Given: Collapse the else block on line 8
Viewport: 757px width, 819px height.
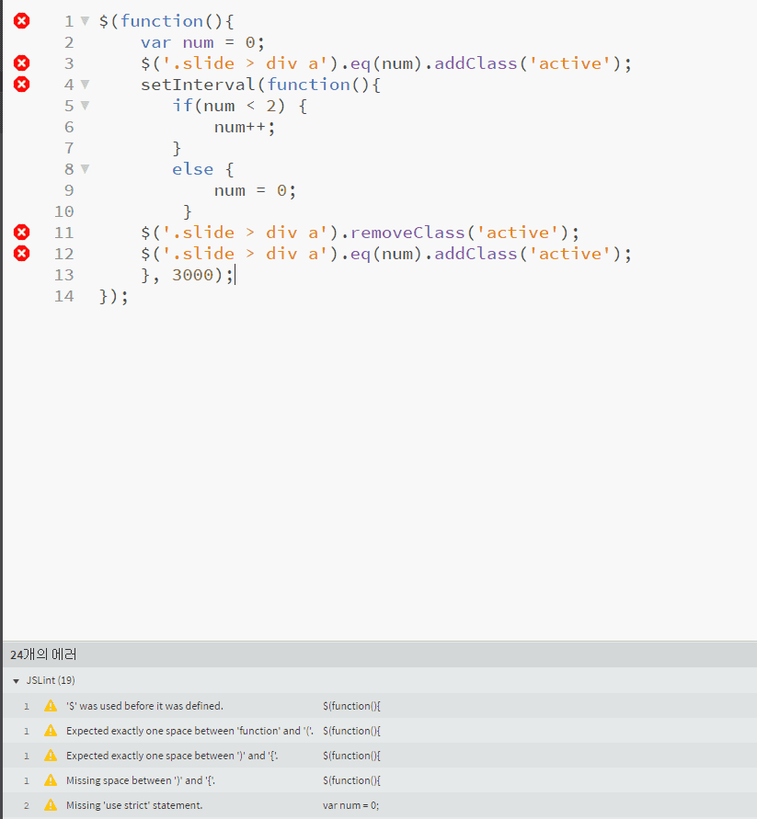Looking at the screenshot, I should tap(83, 168).
